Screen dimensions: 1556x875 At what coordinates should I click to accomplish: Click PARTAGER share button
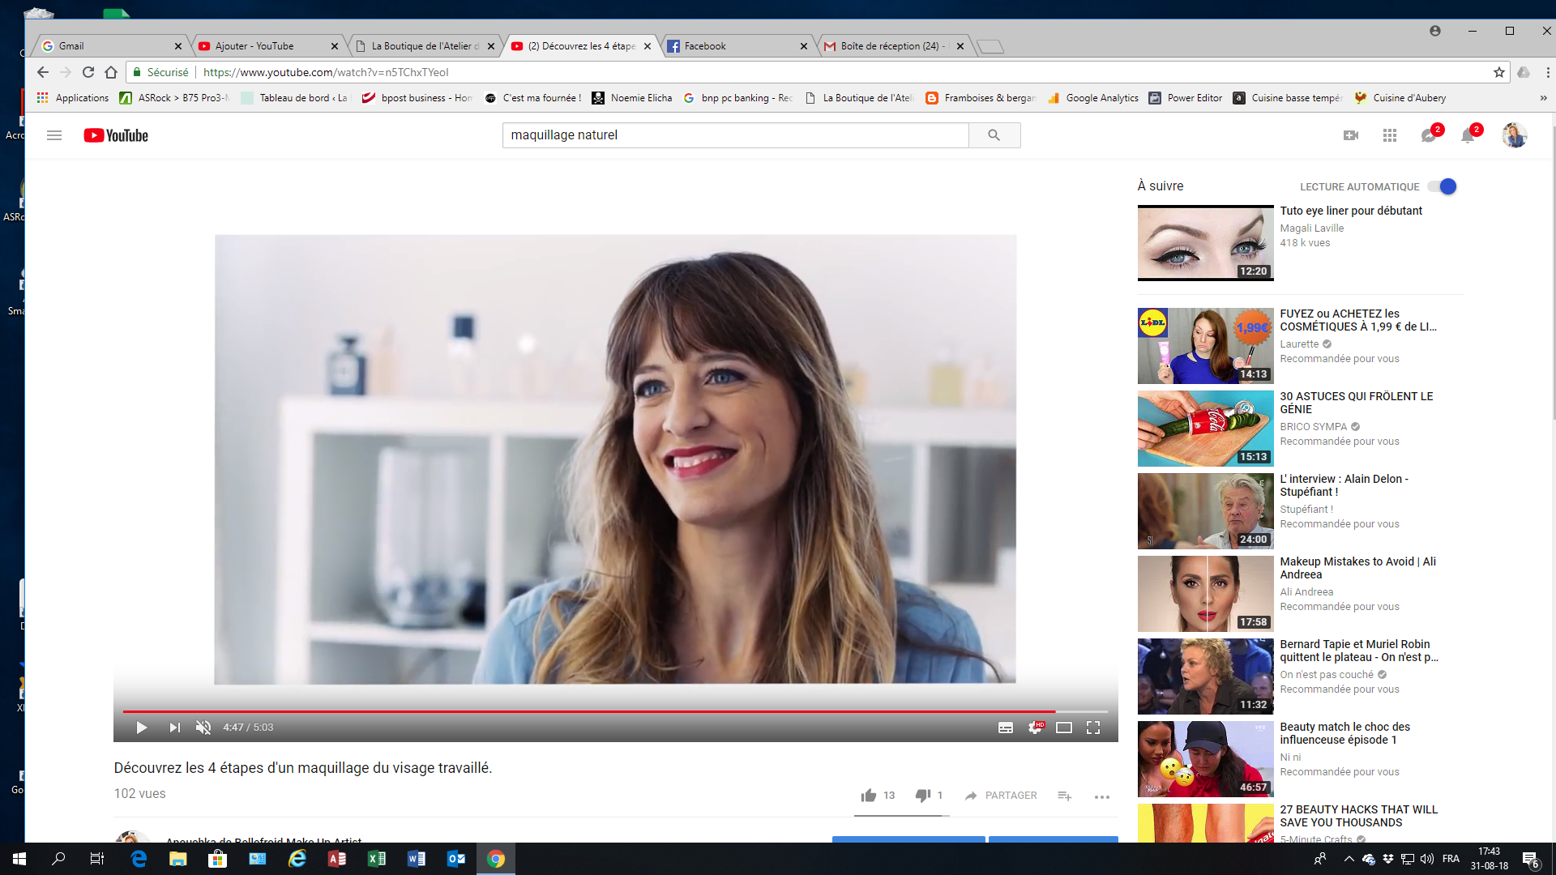[1001, 796]
